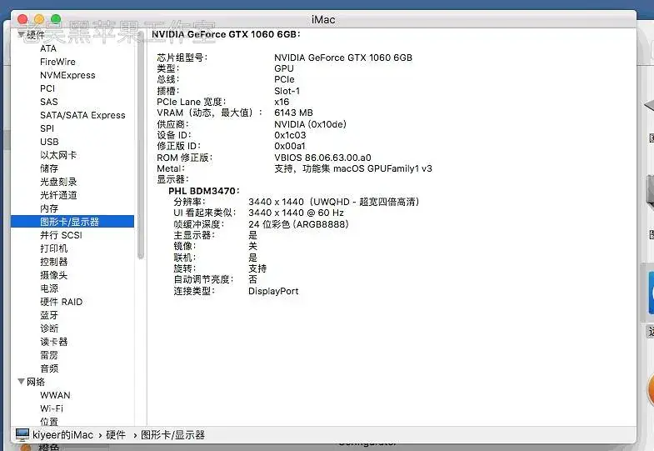Click 图形卡/显示器 in the path bar
This screenshot has width=654, height=451.
click(172, 435)
